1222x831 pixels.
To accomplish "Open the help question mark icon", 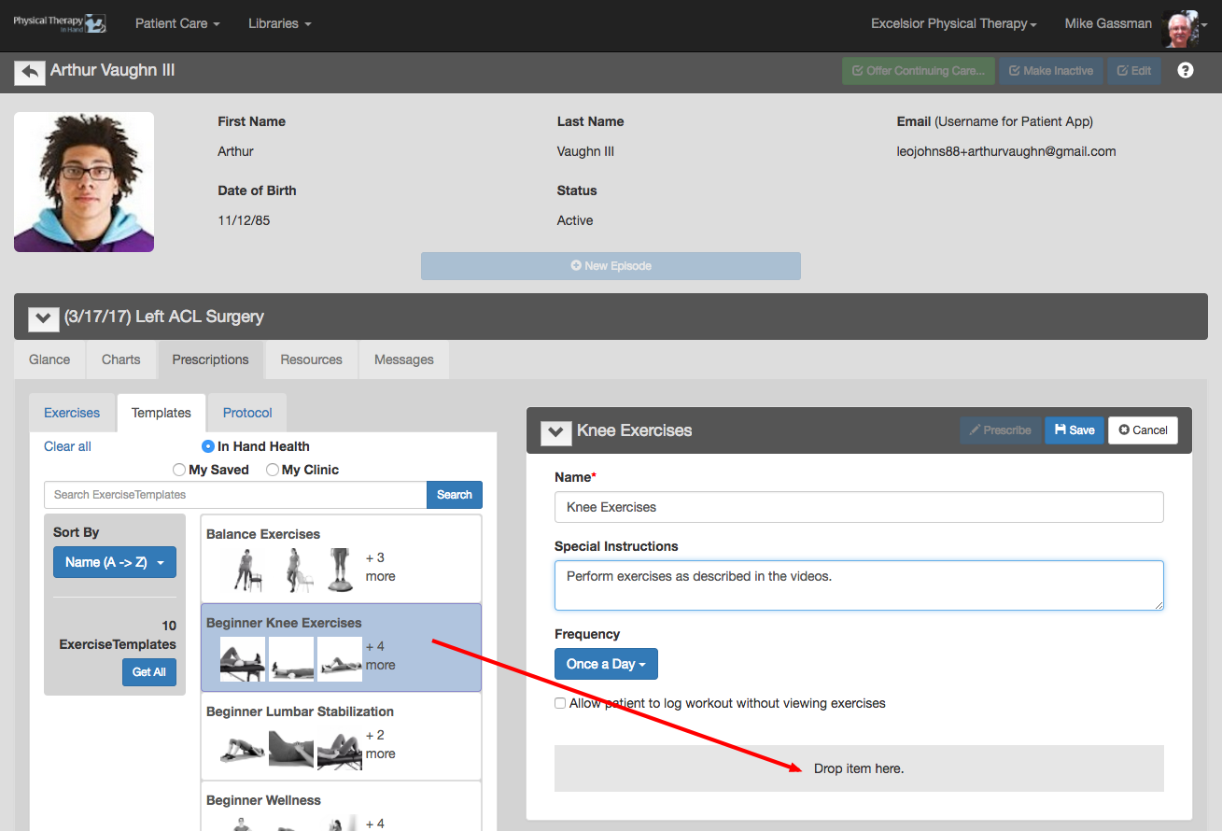I will [1186, 70].
